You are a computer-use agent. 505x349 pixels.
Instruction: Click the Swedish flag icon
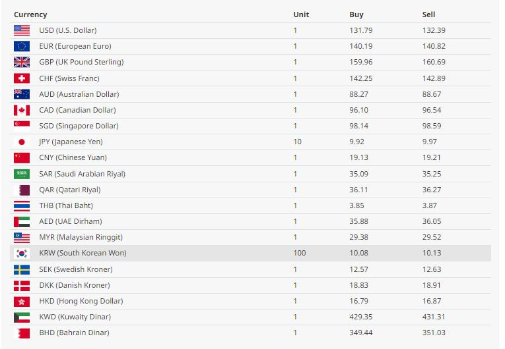22,269
